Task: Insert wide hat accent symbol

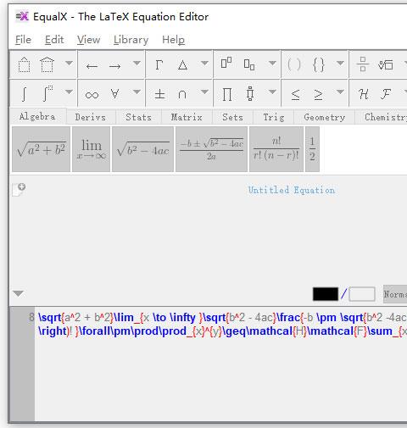Action: (47, 64)
